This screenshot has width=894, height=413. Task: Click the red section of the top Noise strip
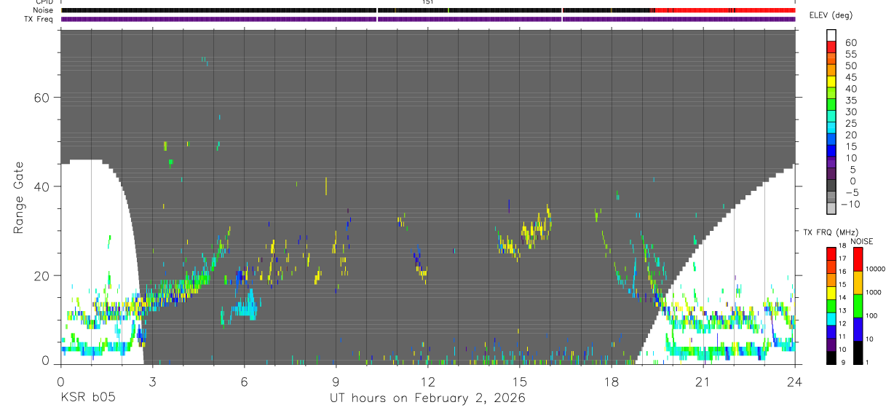pos(725,10)
